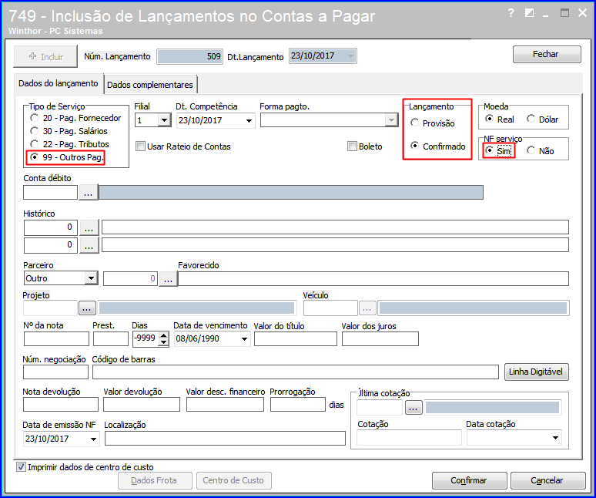Screen dimensions: 596x498
Task: Open Dt.Lançamento date dropdown
Action: (350, 56)
